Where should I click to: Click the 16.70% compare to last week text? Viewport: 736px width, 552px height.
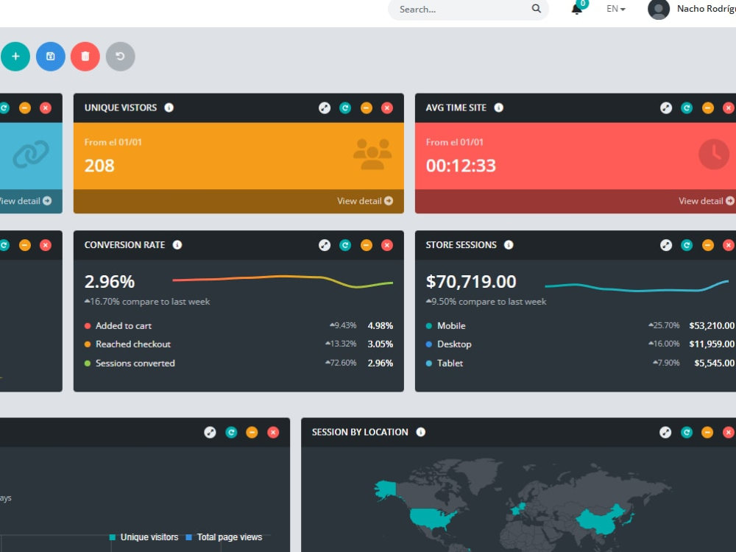tap(147, 301)
